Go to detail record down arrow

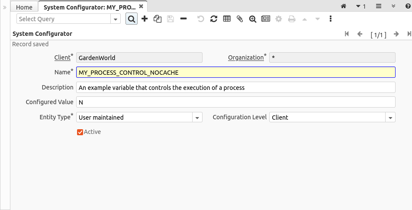point(317,19)
